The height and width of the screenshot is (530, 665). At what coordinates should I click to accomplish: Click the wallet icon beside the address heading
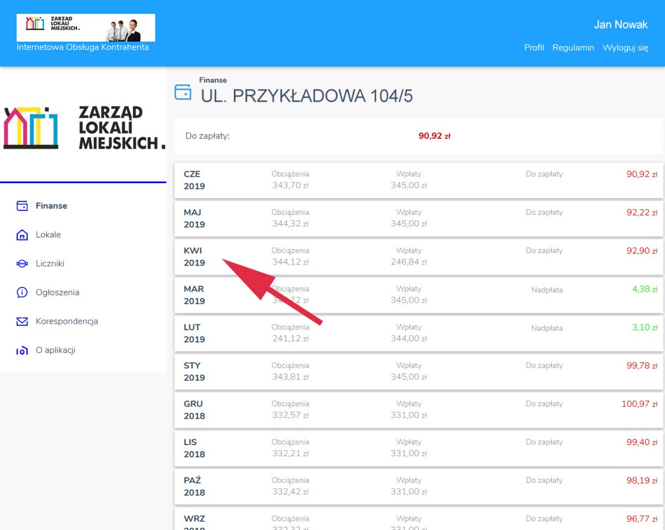183,92
